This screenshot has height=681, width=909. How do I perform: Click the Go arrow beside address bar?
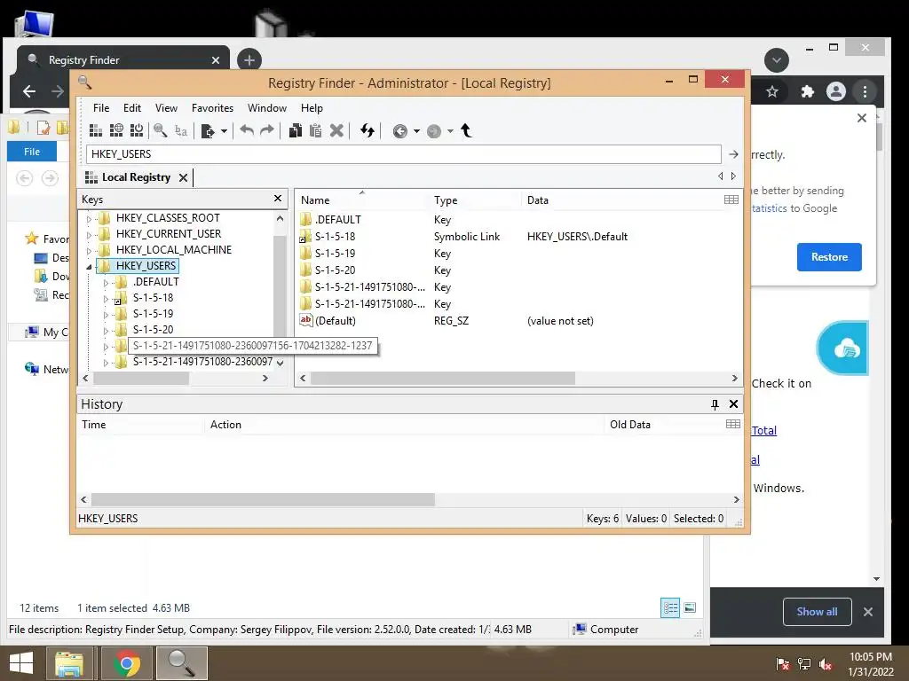click(x=733, y=154)
